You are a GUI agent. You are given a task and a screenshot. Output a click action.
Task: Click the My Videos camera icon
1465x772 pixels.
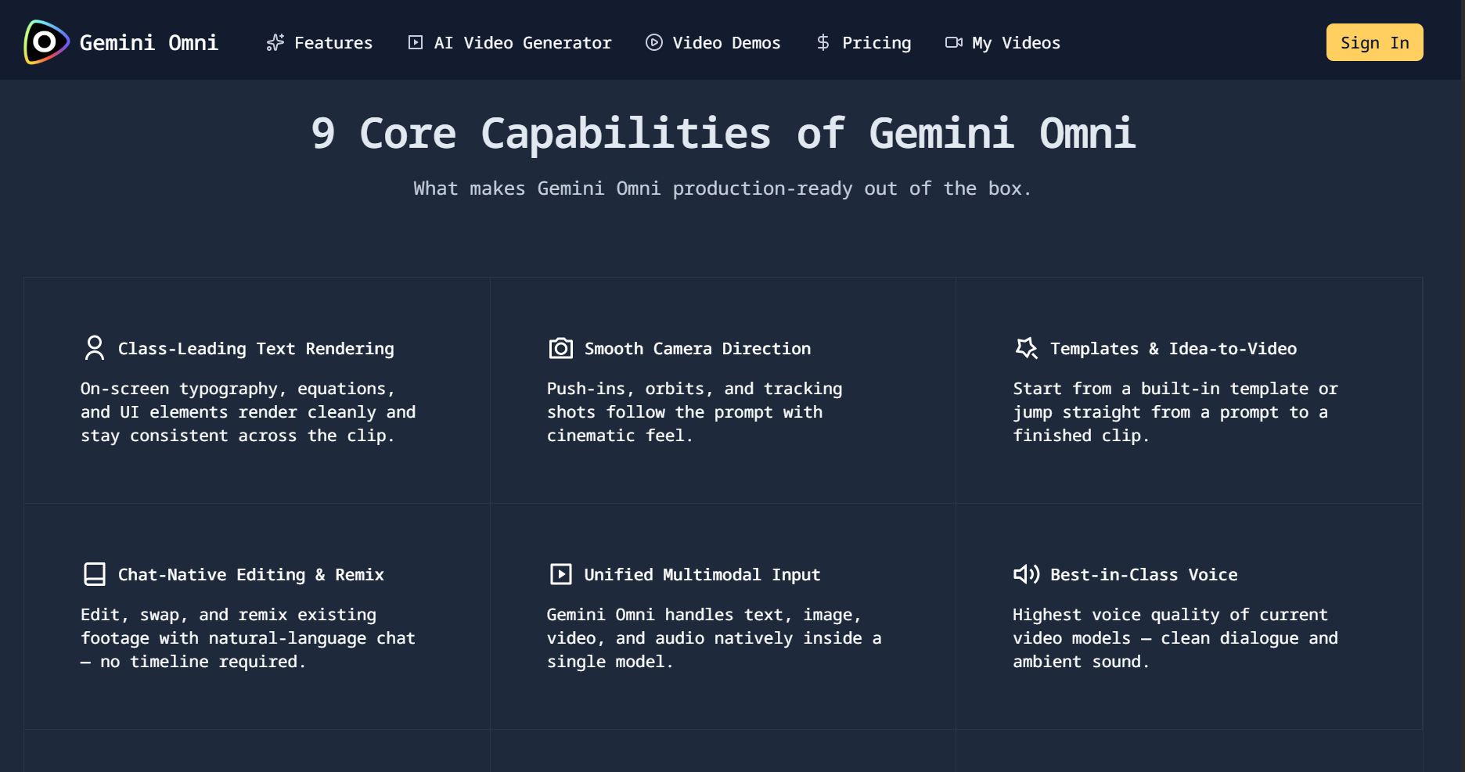[x=954, y=42]
